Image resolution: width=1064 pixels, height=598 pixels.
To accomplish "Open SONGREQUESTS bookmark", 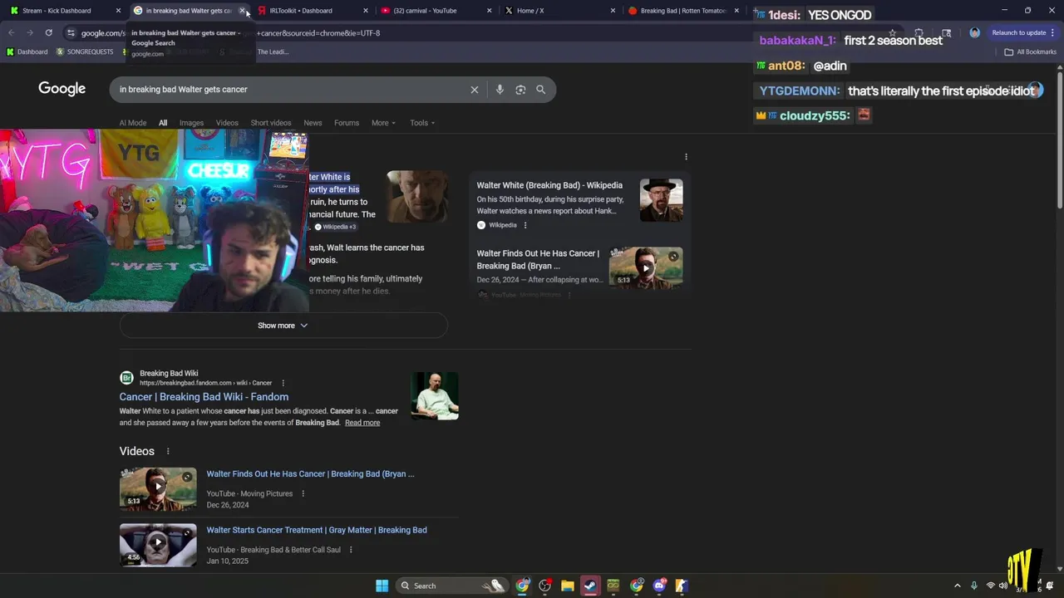I will (x=85, y=51).
